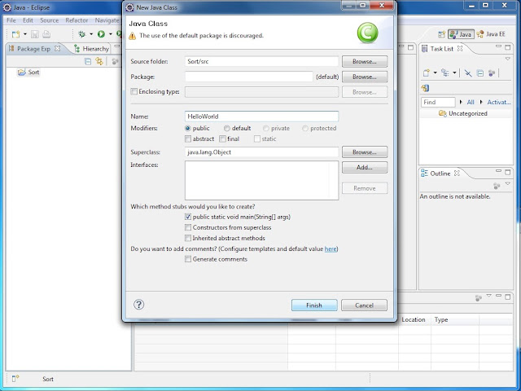Click Hide Completed Tasks icon in Task List

(x=468, y=72)
